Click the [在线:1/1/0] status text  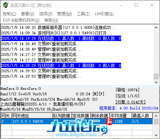[x=128, y=96]
